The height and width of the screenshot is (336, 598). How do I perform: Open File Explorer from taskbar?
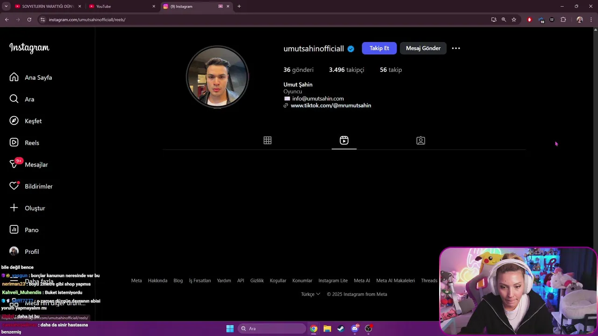(327, 329)
